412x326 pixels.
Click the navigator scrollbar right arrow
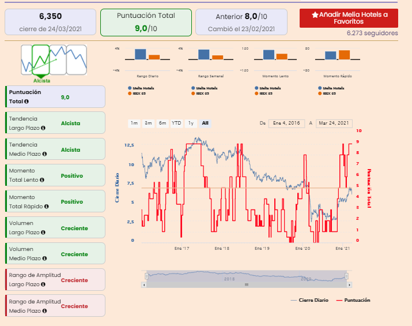[x=349, y=284]
